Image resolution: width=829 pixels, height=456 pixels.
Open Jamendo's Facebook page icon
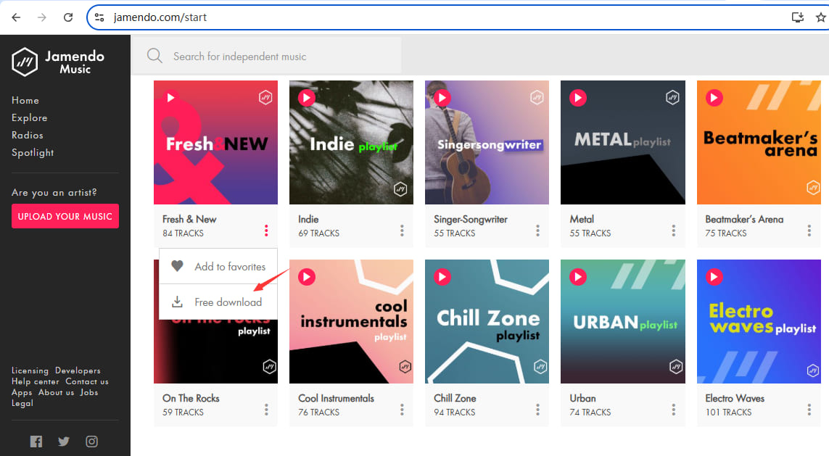(x=36, y=442)
